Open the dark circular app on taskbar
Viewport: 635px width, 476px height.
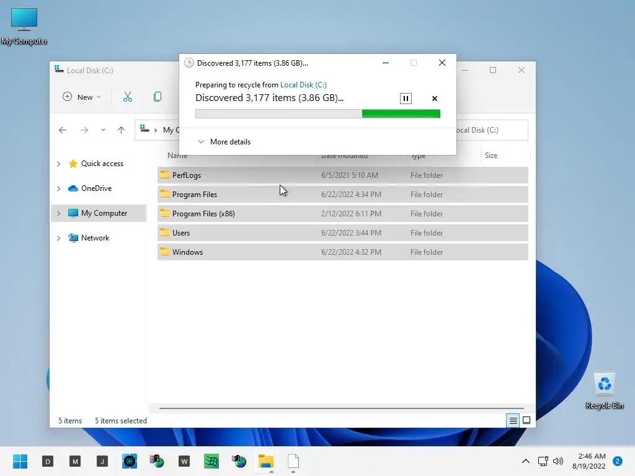(130, 461)
